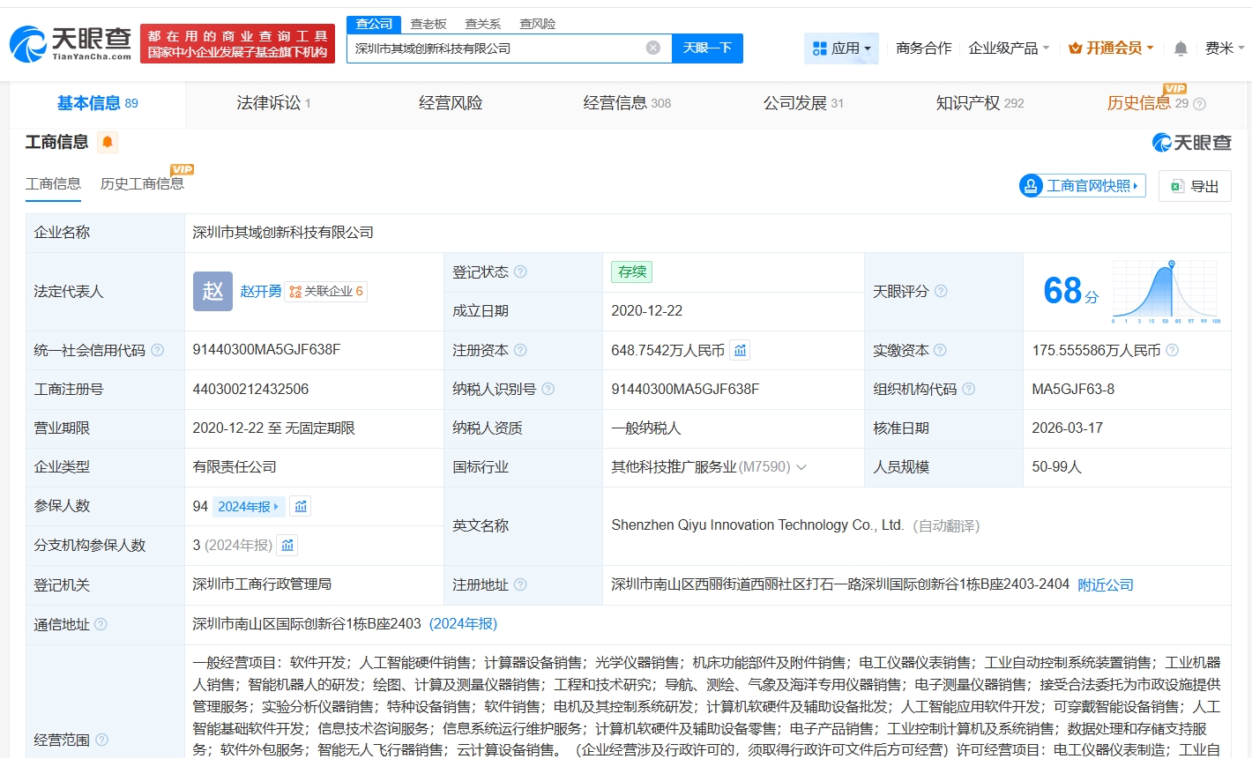Click the company search input field
Viewport: 1252px width, 759px height.
tap(494, 48)
